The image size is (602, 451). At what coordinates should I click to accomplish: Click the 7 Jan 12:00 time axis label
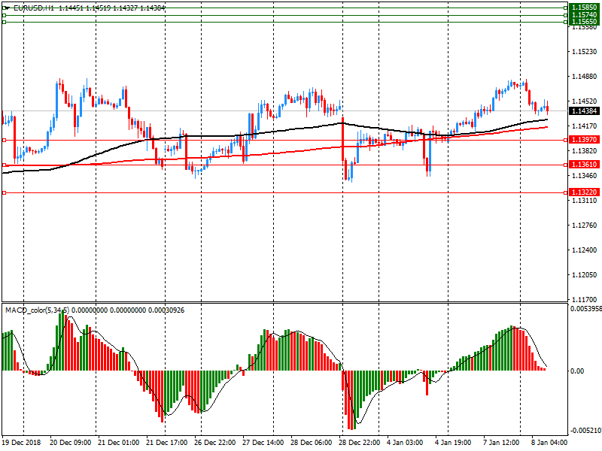(501, 443)
